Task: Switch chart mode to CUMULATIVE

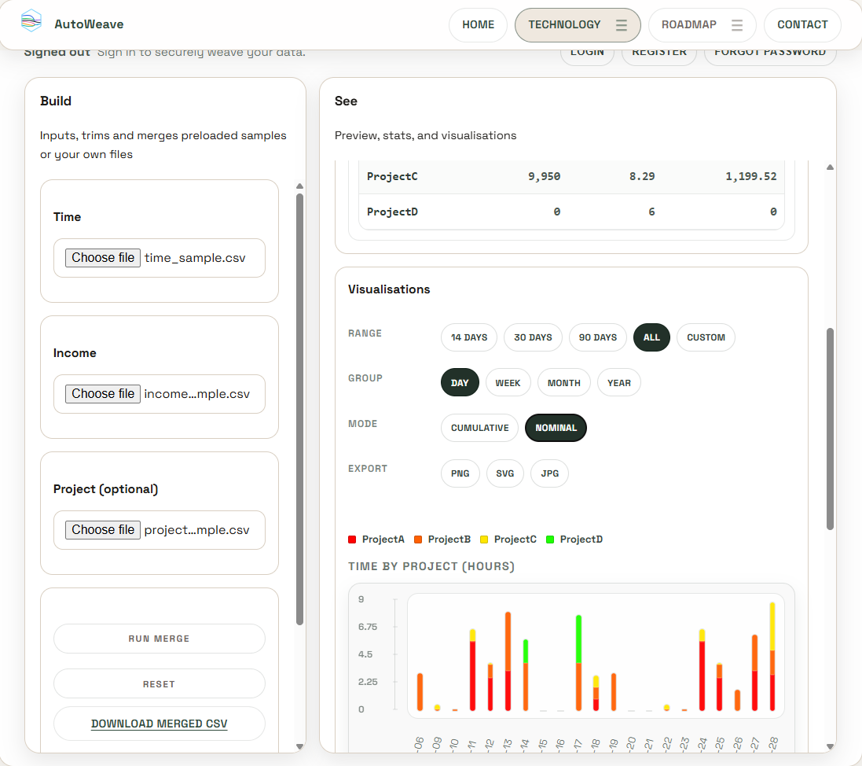Action: coord(479,427)
